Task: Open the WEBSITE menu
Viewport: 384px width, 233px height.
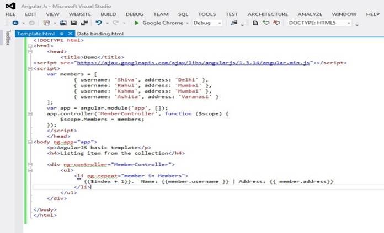Action: coord(80,14)
